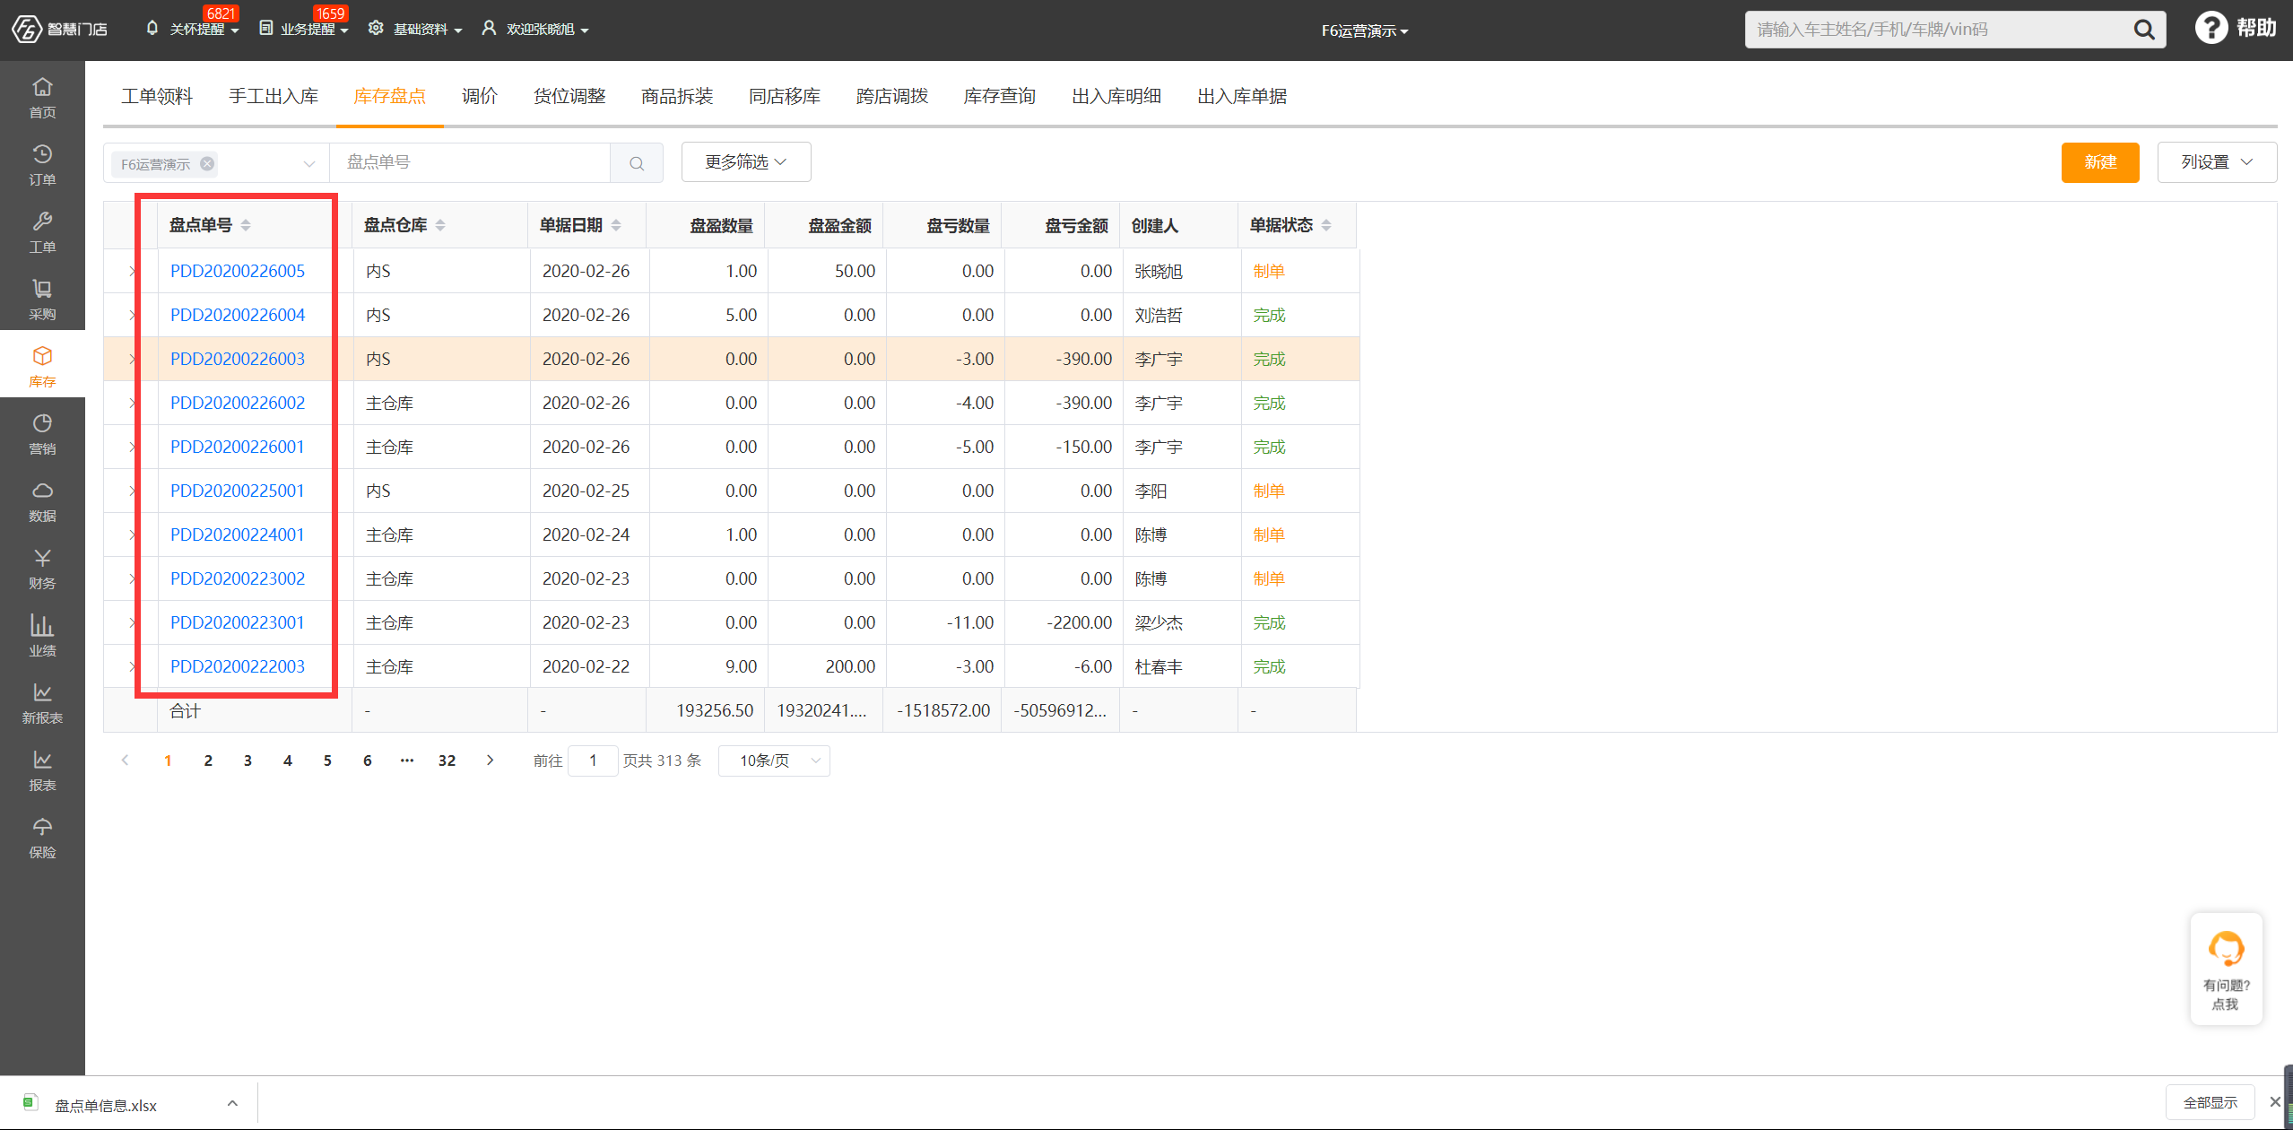Expand 更多筛选 filters
2293x1130 pixels.
coord(746,162)
